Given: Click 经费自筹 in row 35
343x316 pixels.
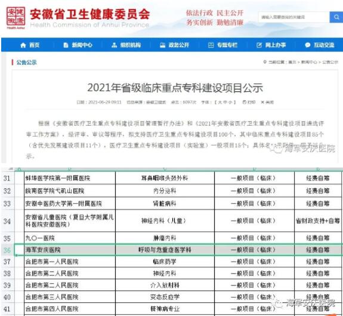Looking at the screenshot, I should point(317,238).
